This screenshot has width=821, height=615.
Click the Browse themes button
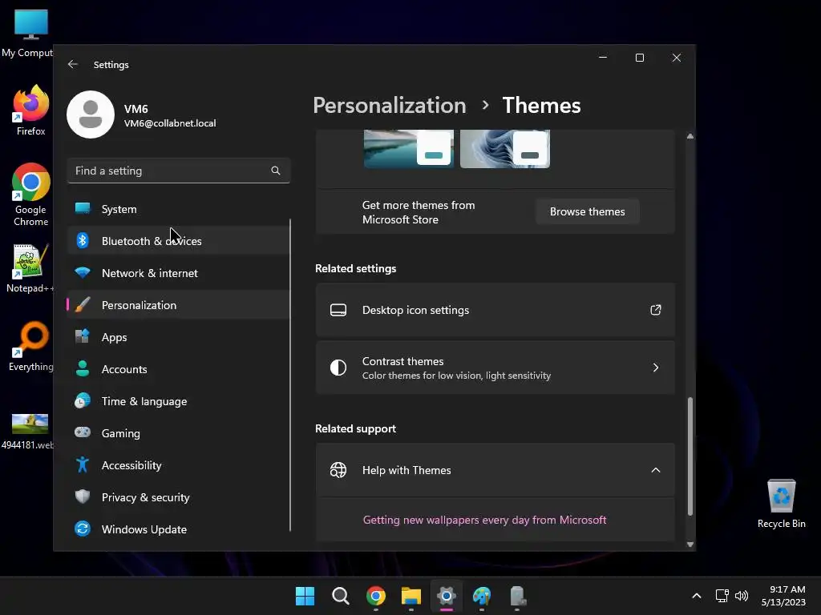pos(587,211)
